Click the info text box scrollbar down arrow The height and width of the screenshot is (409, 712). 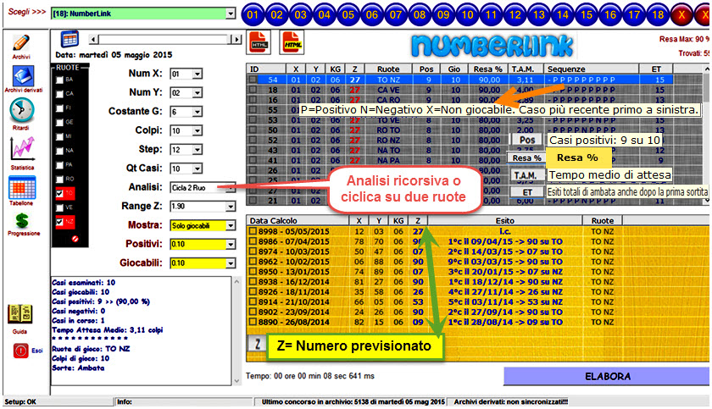pos(236,381)
